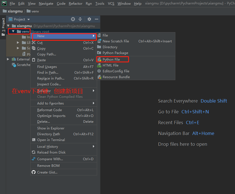
Task: Open the Run menu
Action: click(x=89, y=3)
